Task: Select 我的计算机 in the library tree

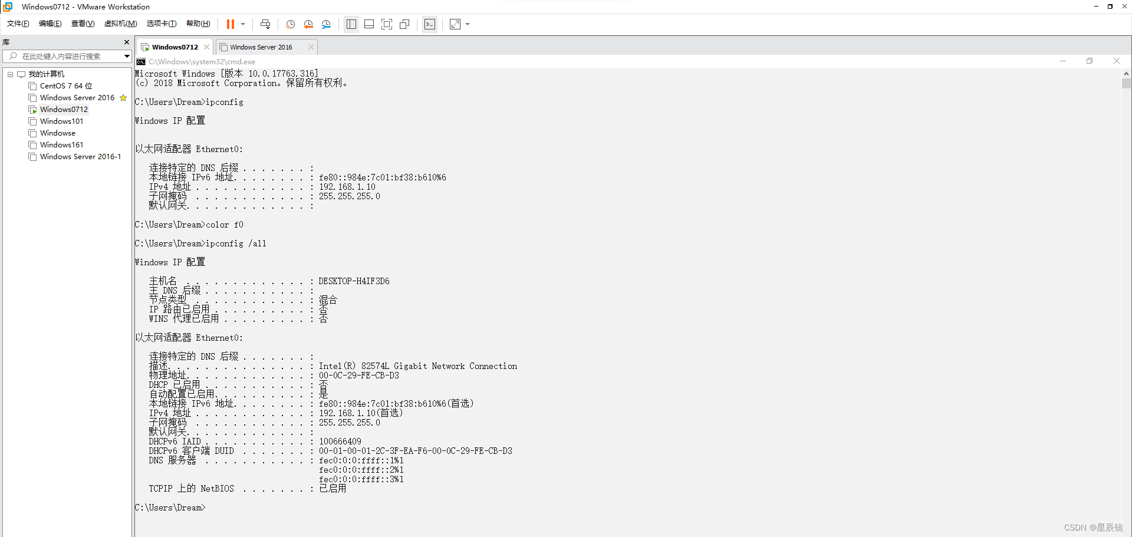Action: 47,74
